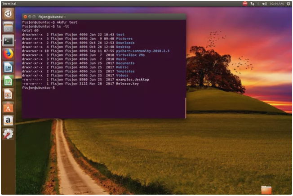The height and width of the screenshot is (196, 293).
Task: Click the 3122 size value
Action: pyautogui.click(x=83, y=84)
